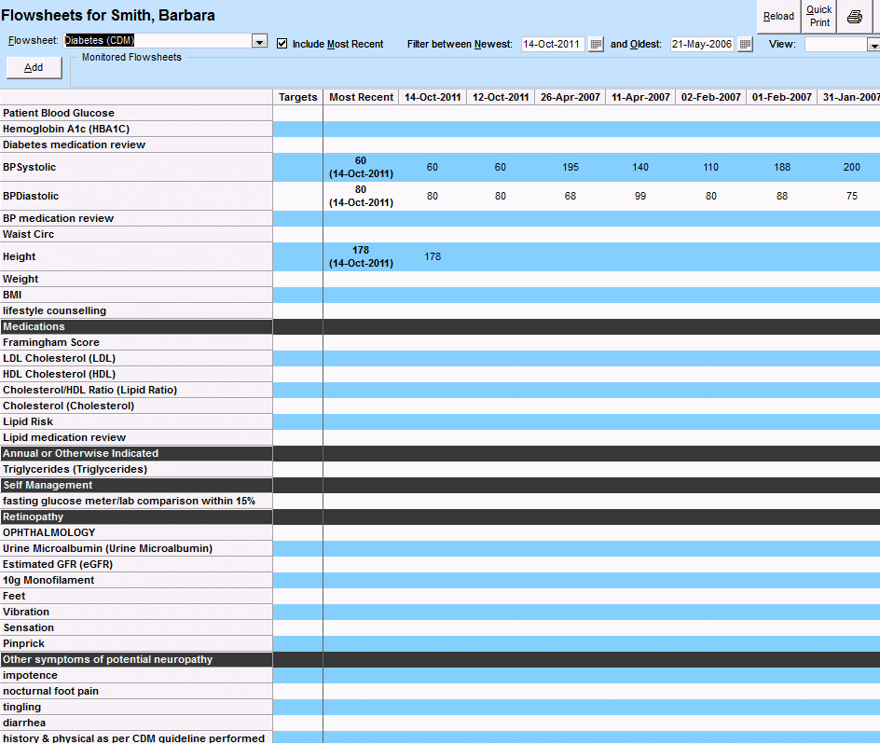Image resolution: width=880 pixels, height=744 pixels.
Task: Select the Patient Blood Glucose row
Action: 136,114
